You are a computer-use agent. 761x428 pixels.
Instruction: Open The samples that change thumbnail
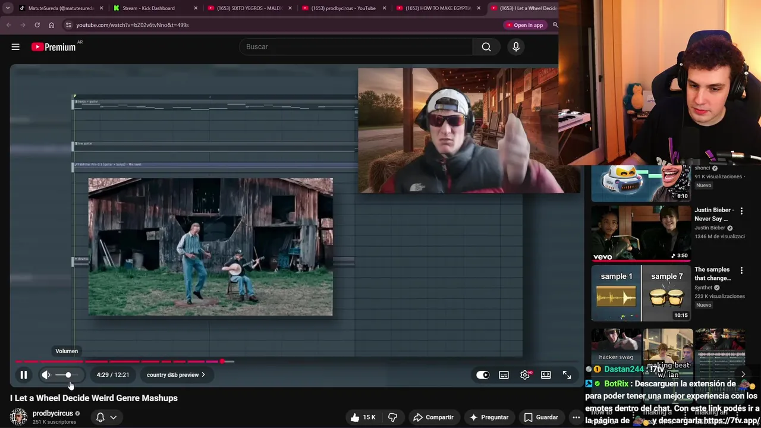(x=641, y=293)
